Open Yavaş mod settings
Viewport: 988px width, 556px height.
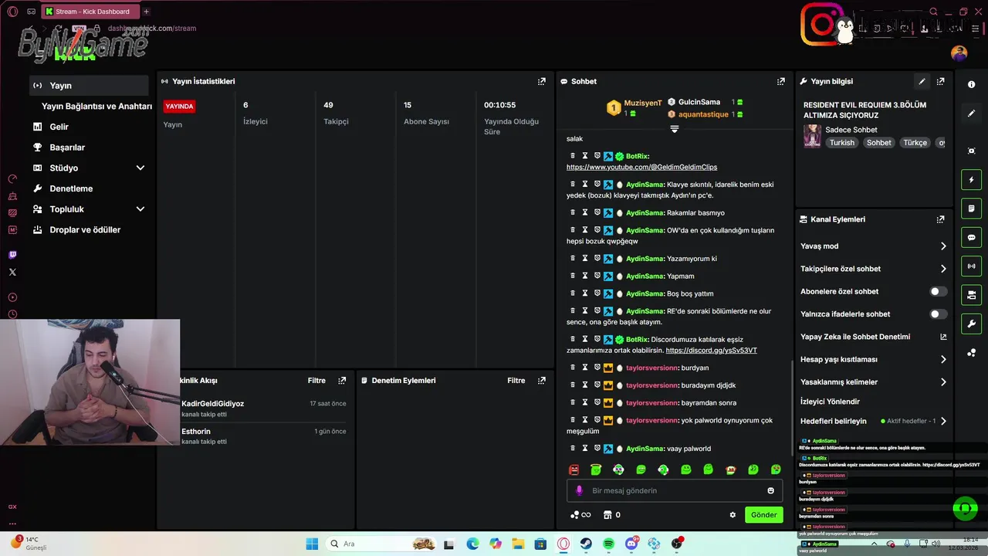[x=873, y=246]
